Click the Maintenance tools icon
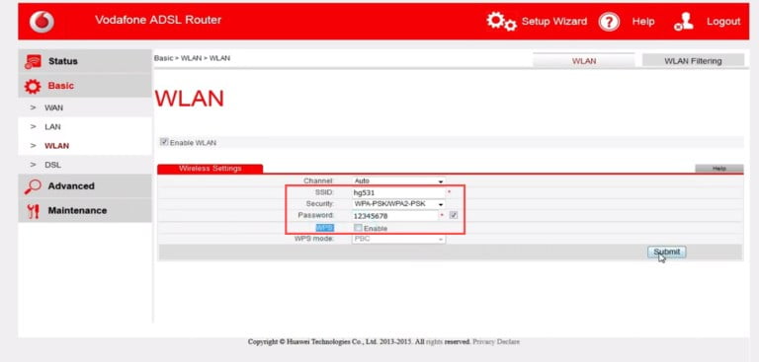759x362 pixels. [33, 211]
